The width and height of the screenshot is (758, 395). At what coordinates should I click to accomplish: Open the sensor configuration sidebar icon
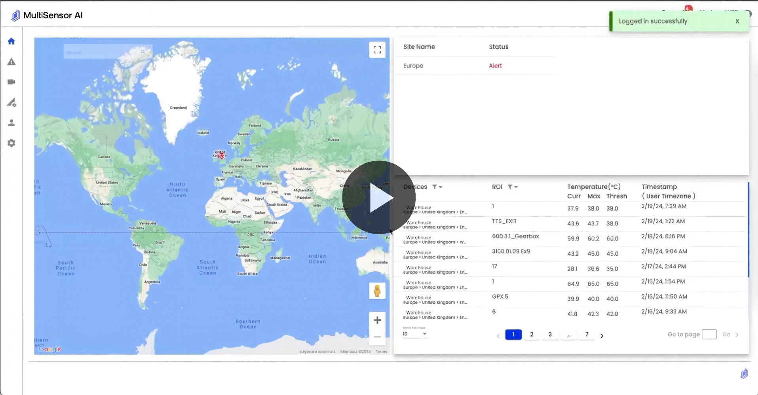[11, 102]
